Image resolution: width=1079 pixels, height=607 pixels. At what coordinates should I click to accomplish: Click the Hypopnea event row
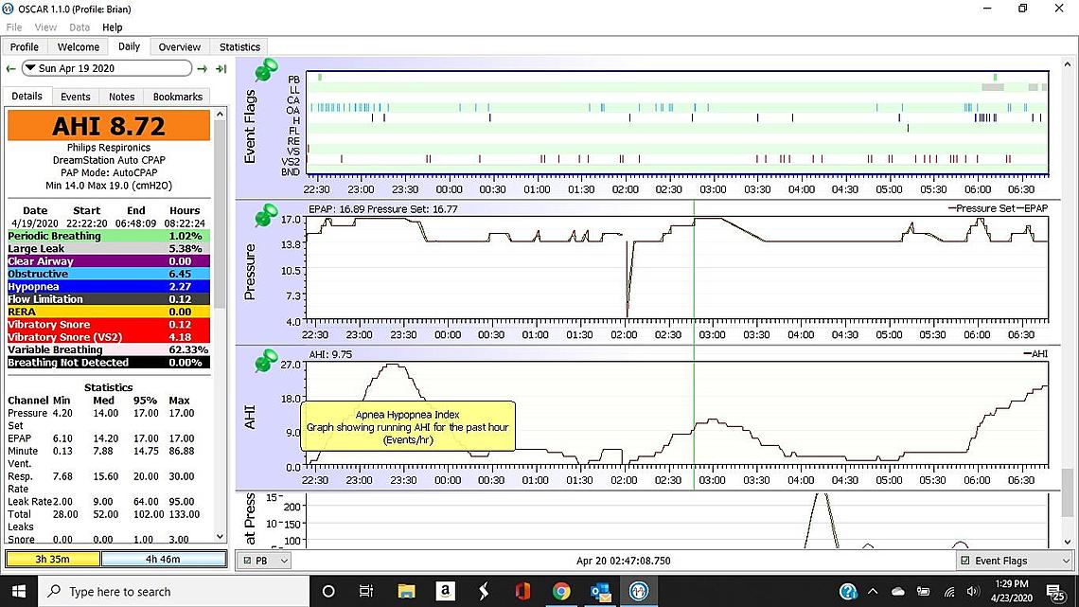(x=109, y=286)
